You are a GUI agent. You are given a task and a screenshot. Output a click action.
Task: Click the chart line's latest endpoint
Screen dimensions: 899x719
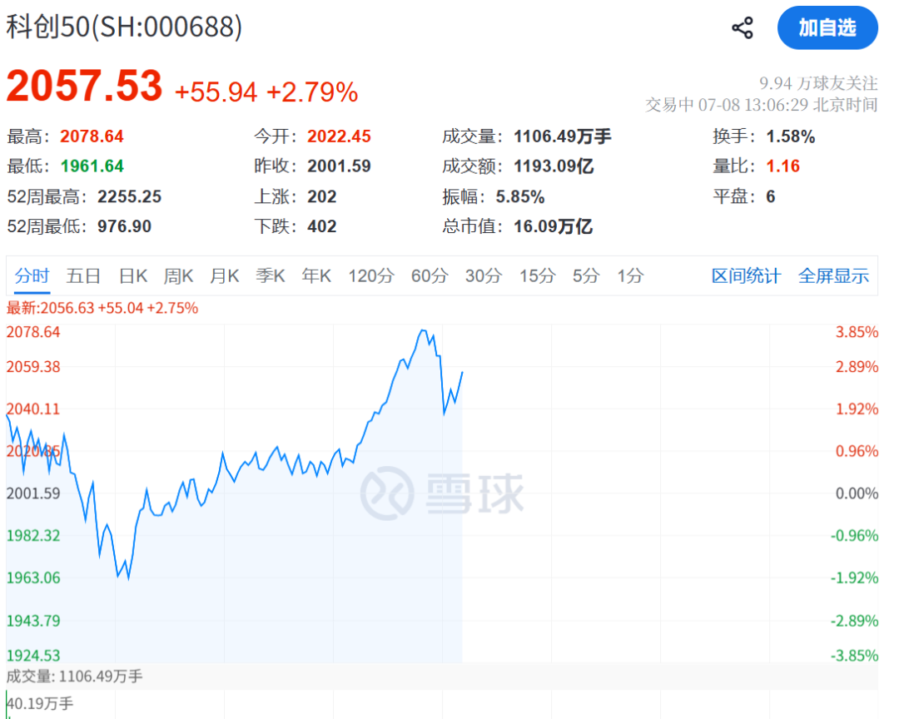462,372
